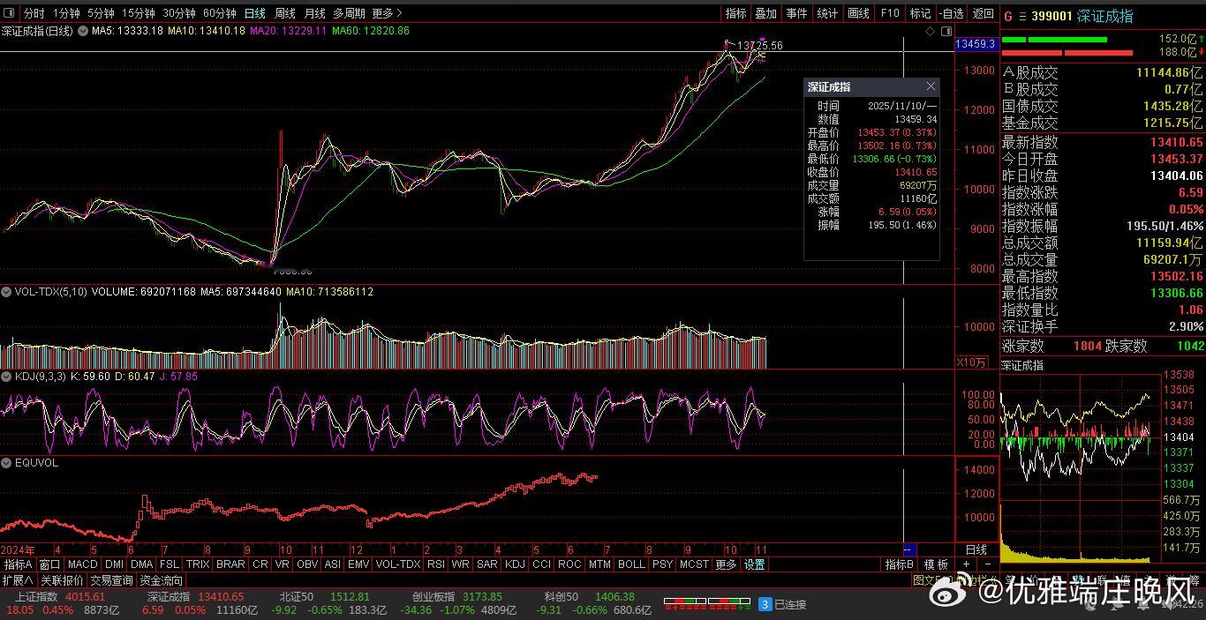
Task: Click the diamond icon above the price axis
Action: click(931, 31)
